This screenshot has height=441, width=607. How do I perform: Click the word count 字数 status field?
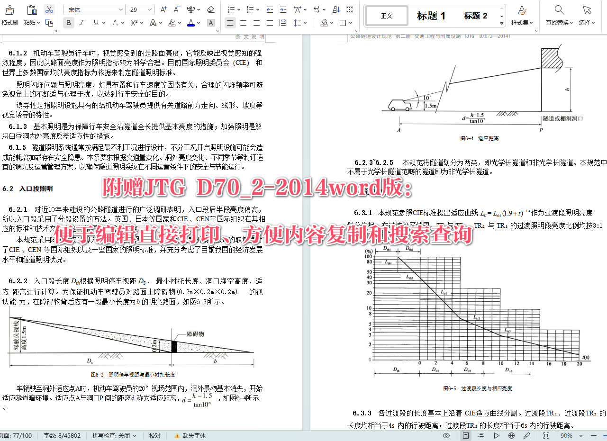[x=62, y=435]
